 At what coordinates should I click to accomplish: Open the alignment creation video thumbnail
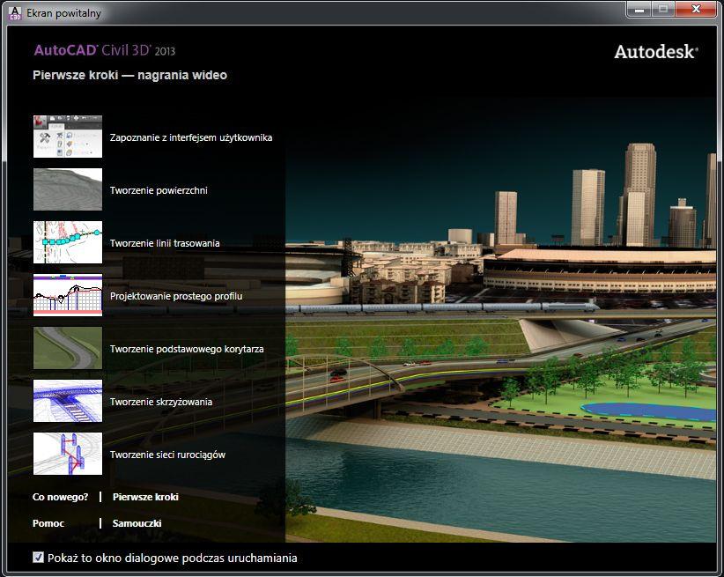[68, 242]
